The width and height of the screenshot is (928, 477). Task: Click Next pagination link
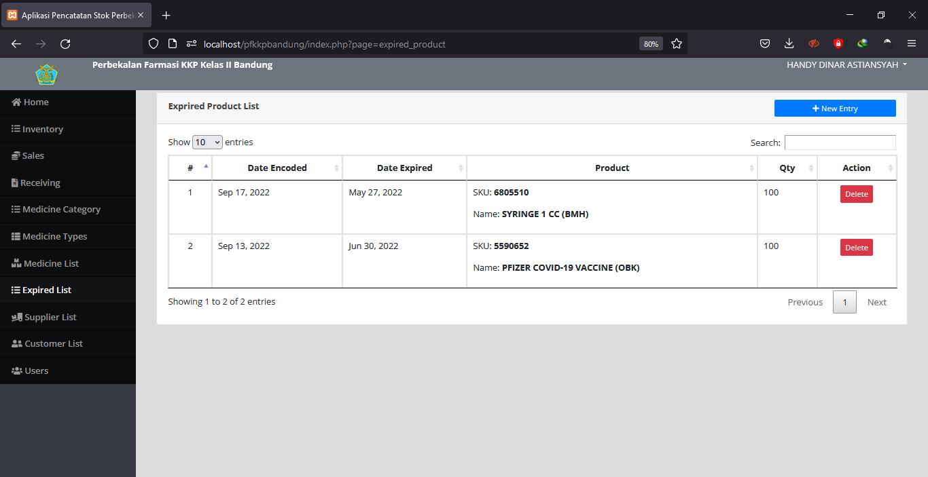876,302
